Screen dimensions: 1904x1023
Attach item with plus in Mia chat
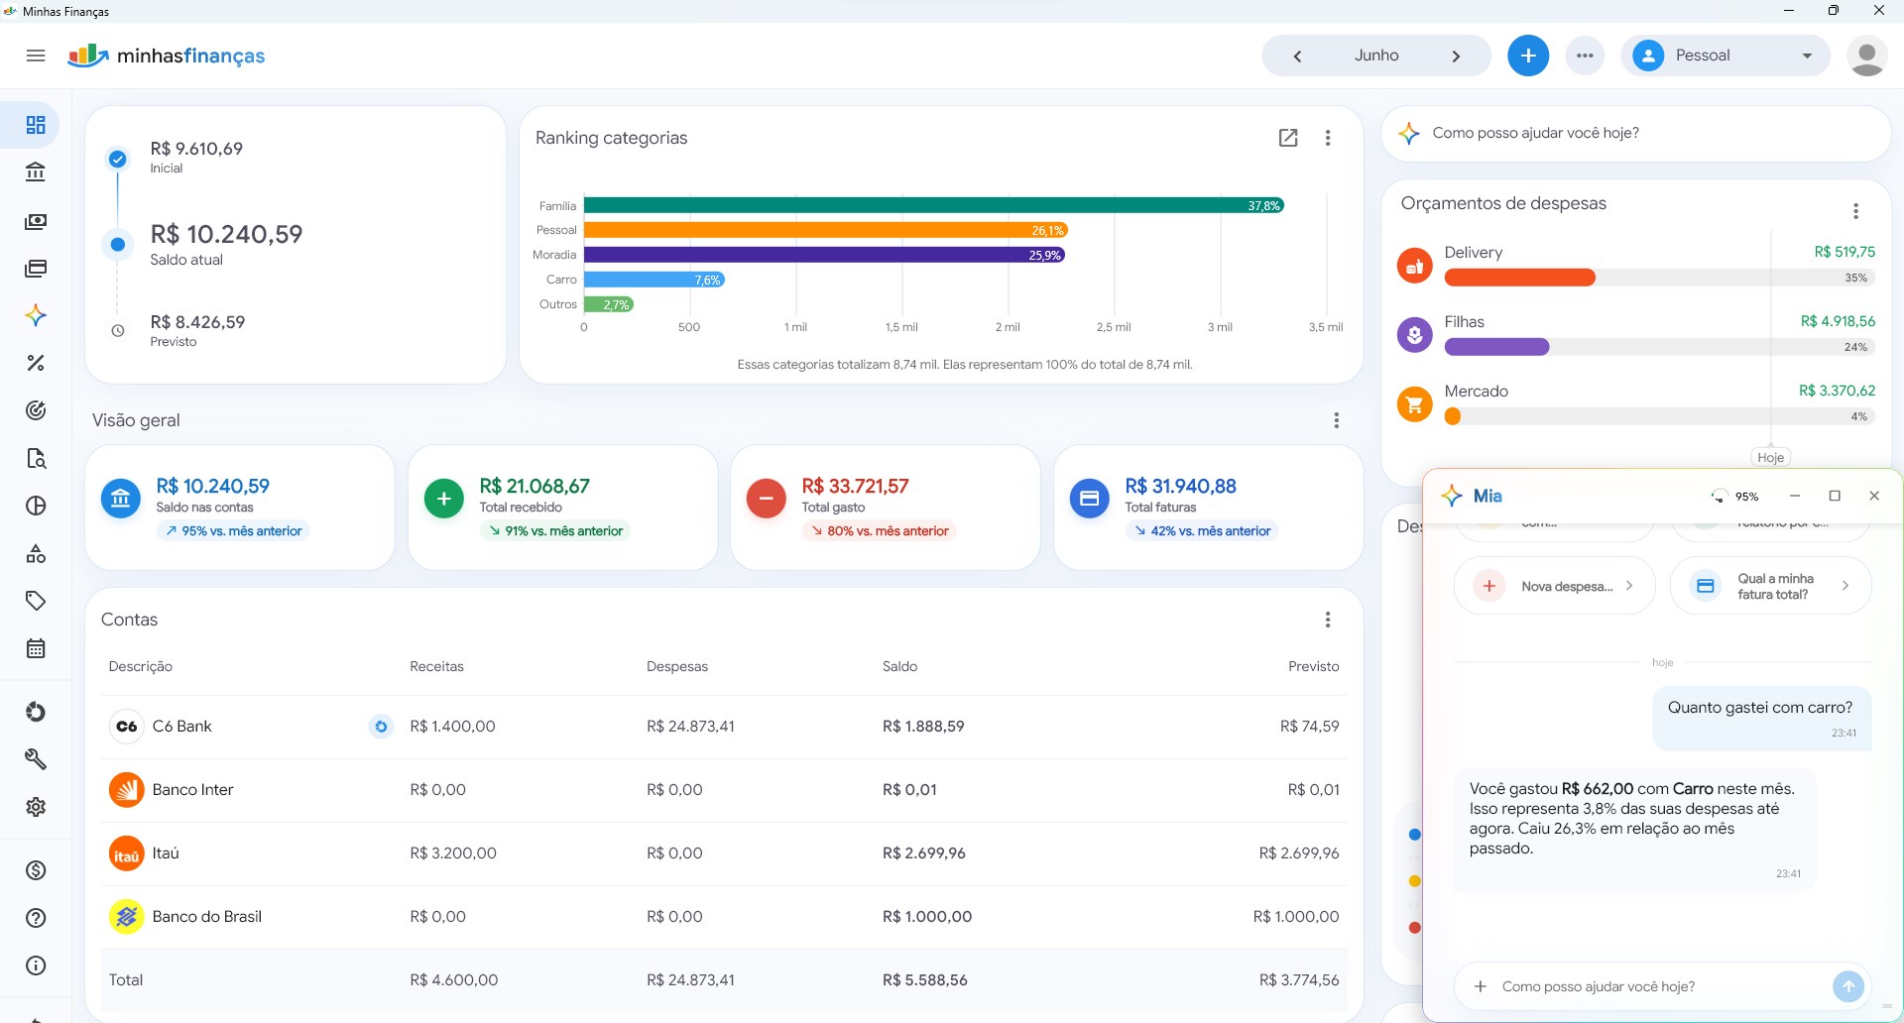pos(1481,986)
